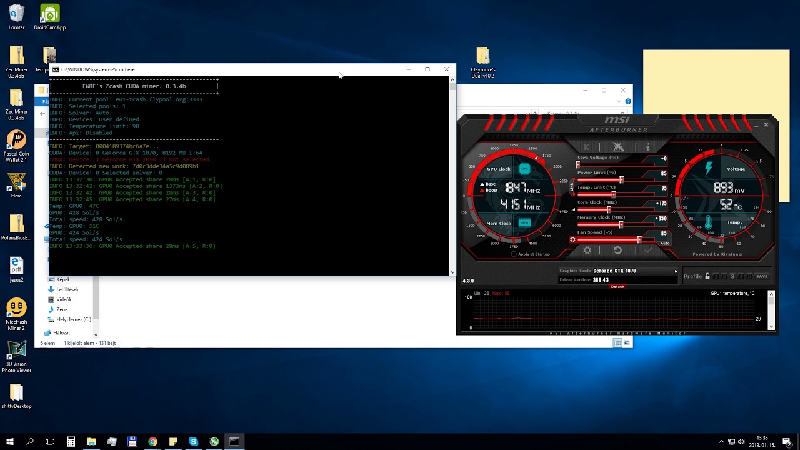
Task: Switch Explorer to large icons view
Action: click(626, 343)
